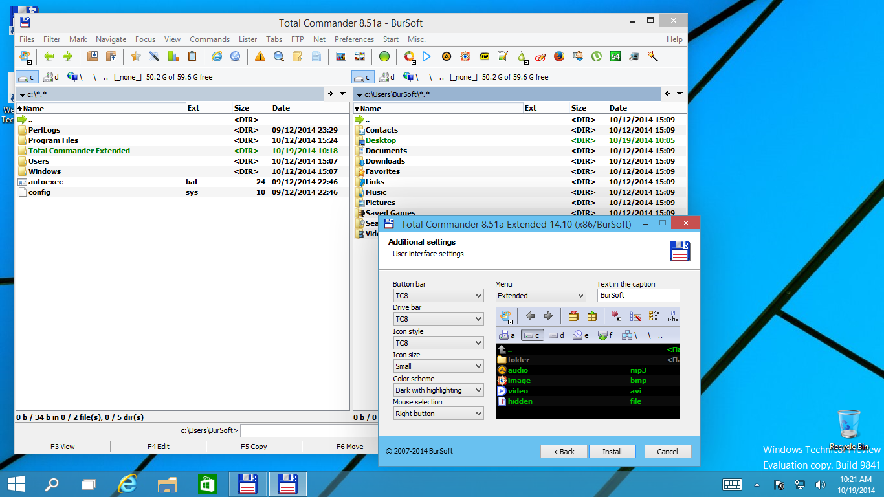Click the unpack files box icon
The height and width of the screenshot is (497, 884).
pyautogui.click(x=111, y=56)
